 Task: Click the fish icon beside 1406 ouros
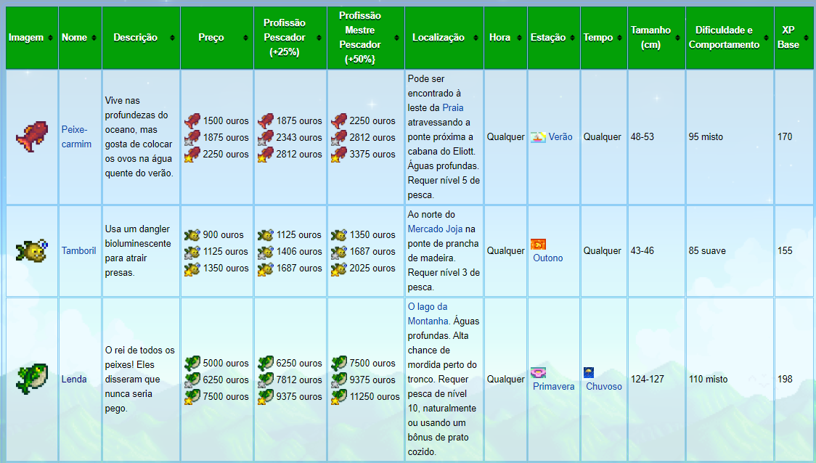tap(266, 251)
